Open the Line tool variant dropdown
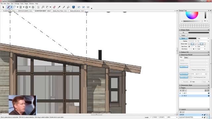 (12, 7)
